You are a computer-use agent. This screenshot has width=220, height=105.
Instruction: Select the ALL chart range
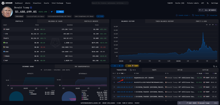click(x=216, y=25)
